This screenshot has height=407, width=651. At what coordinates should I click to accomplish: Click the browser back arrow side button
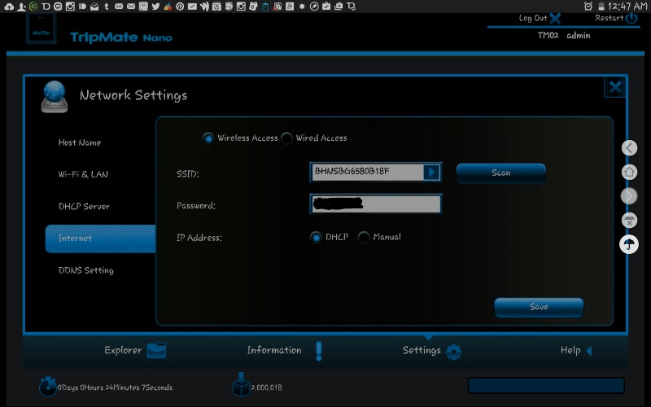click(x=629, y=147)
